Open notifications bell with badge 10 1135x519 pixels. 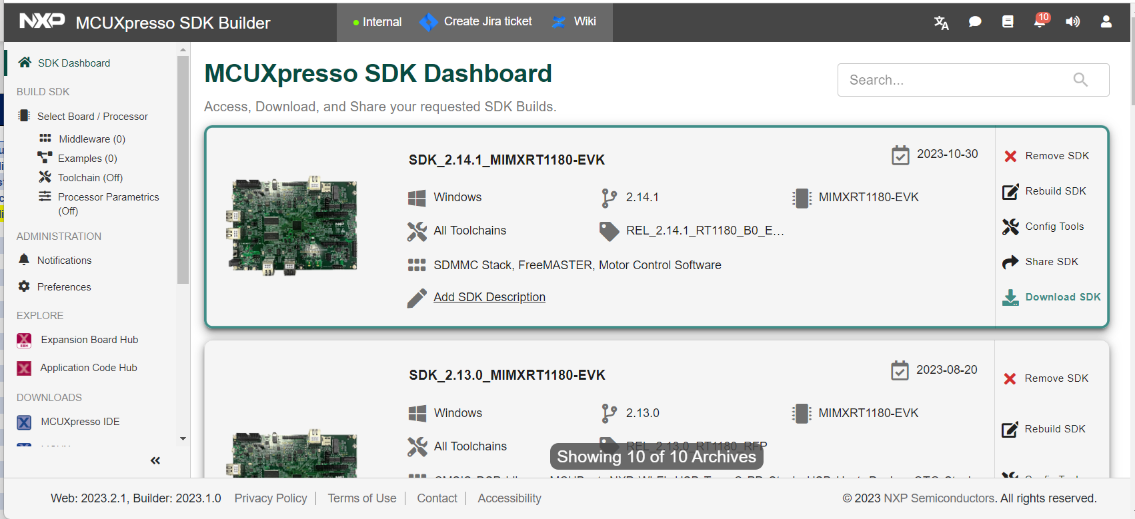pyautogui.click(x=1040, y=21)
